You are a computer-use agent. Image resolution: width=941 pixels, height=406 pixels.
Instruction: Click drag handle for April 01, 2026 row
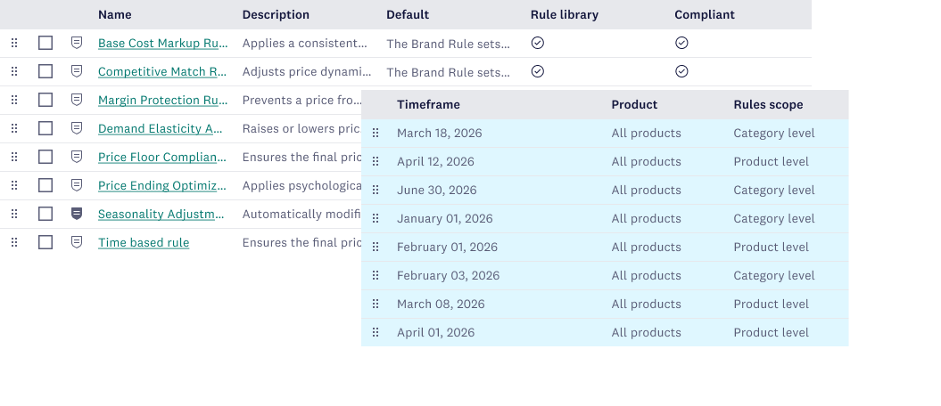(376, 332)
